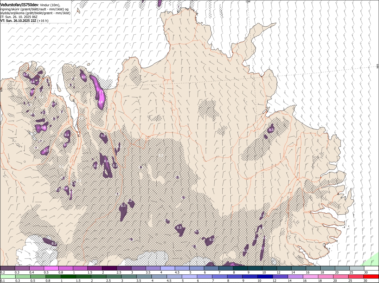Screen dimensions: 379x283
Task: Select the 0.8 orchid swatch in the snow scale
Action: (65, 268)
